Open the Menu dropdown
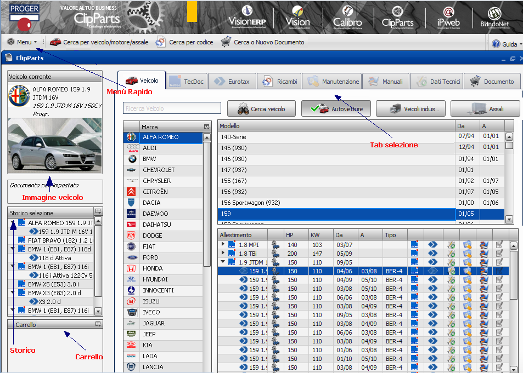523x373 pixels. pos(22,42)
